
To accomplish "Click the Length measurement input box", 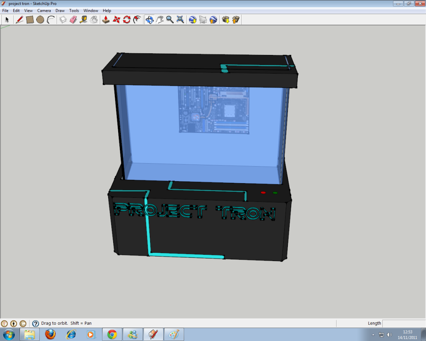I will 403,323.
